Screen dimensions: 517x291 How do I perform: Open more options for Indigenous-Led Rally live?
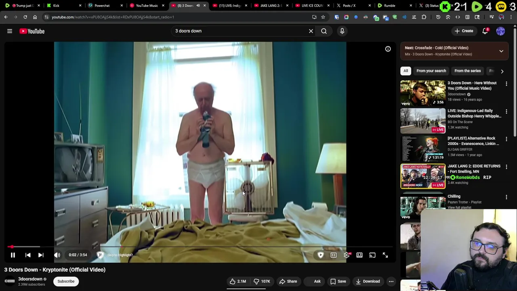(506, 111)
